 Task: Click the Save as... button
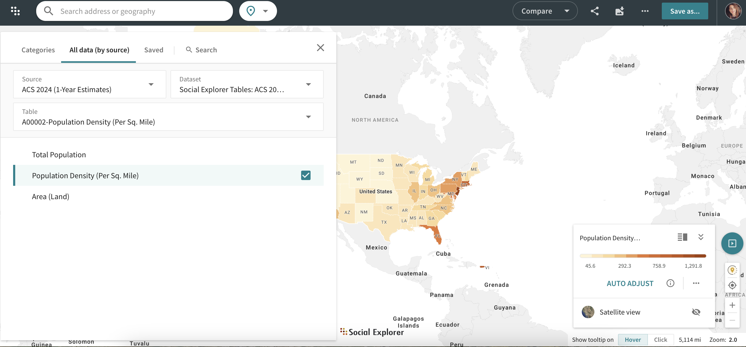(x=685, y=11)
